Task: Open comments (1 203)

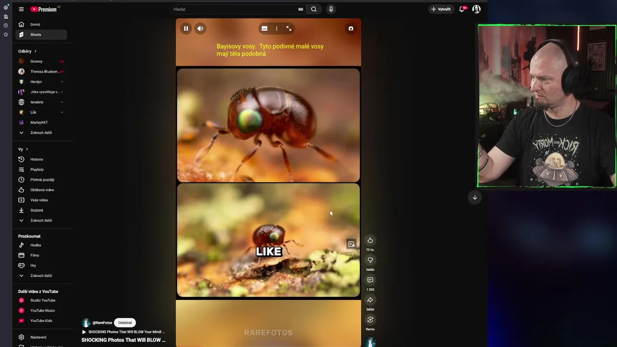Action: tap(370, 280)
